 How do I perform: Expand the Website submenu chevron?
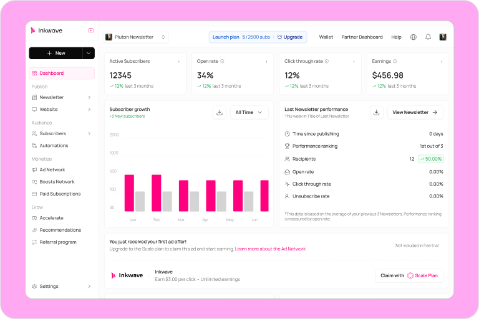[89, 109]
